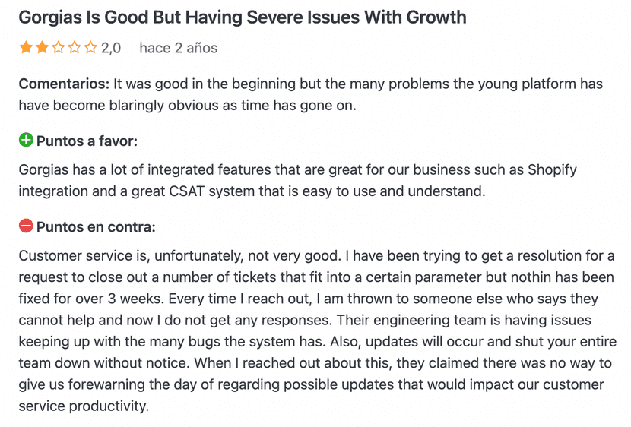Click the 'Puntos en contra:' heading
631x427 pixels.
[x=96, y=226]
